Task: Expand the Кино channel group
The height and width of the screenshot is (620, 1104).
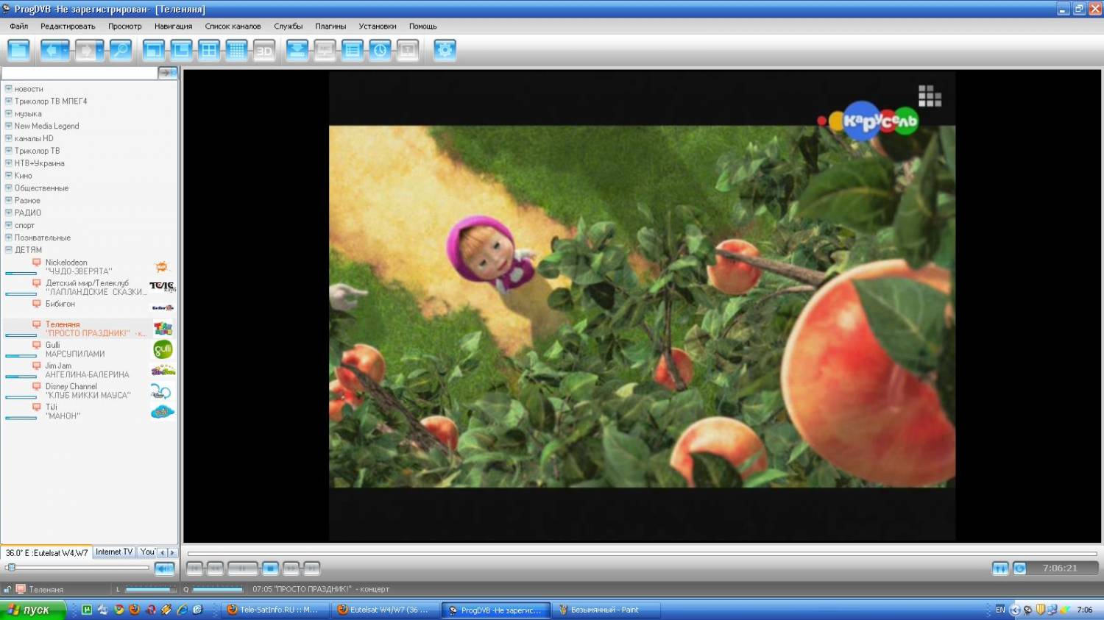Action: coord(8,175)
